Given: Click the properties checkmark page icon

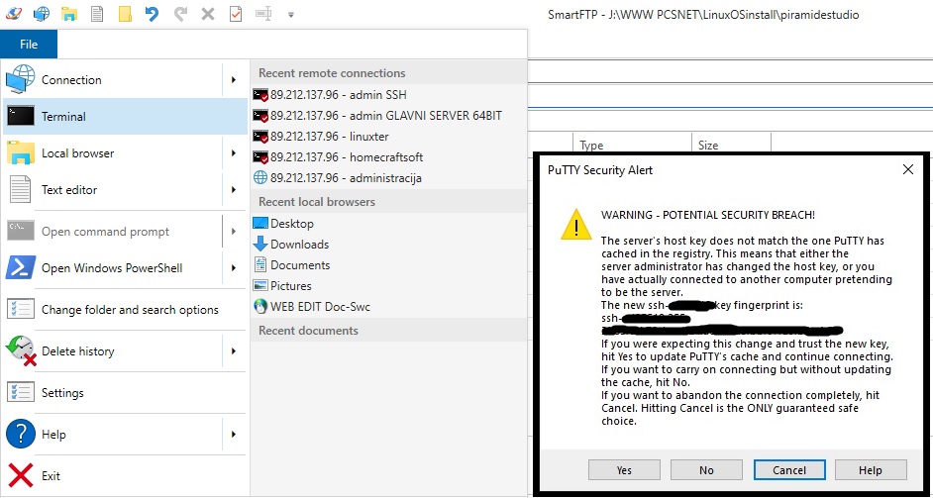Looking at the screenshot, I should click(x=236, y=14).
